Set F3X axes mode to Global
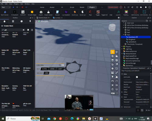Viewport: 152px width, 121px height. point(45,69)
